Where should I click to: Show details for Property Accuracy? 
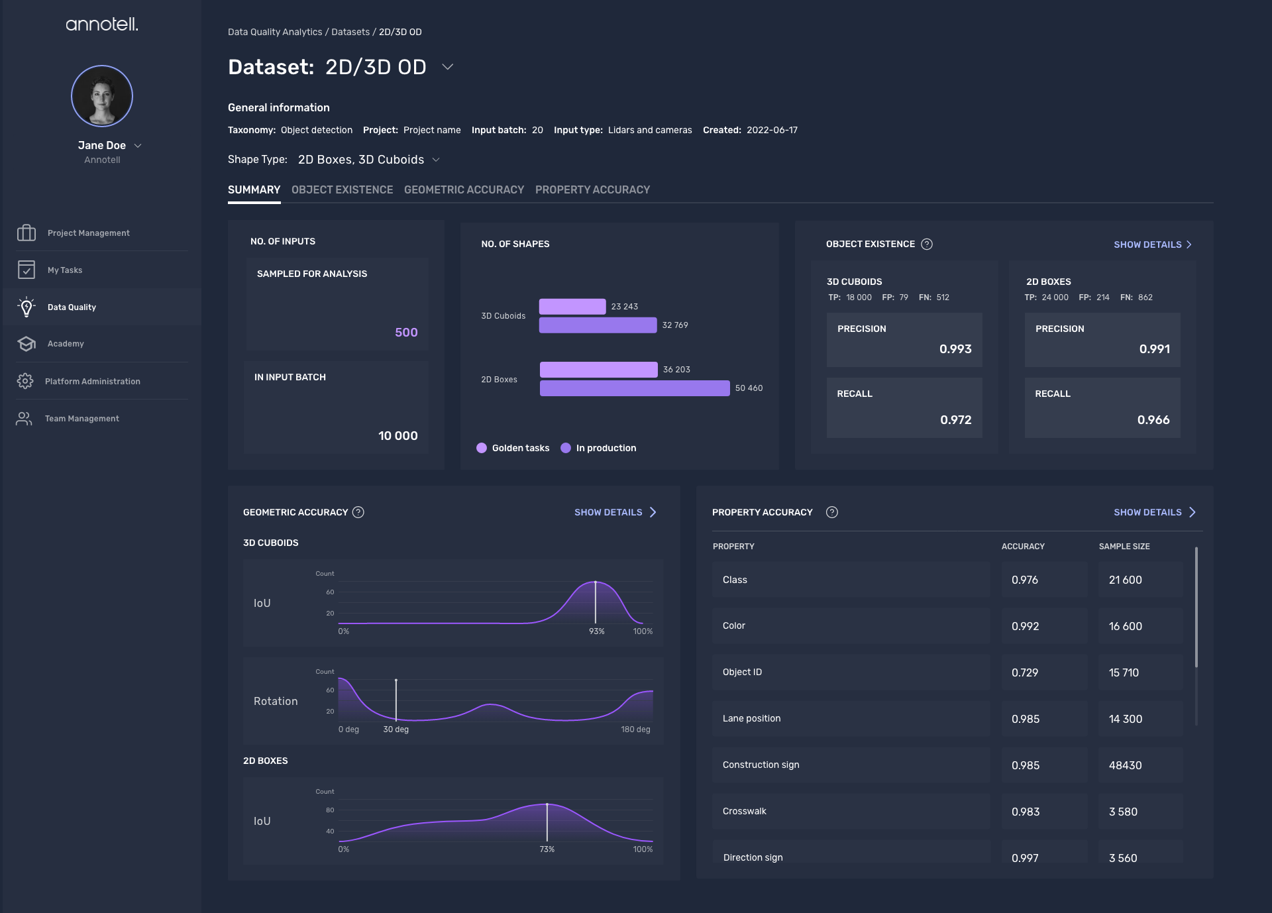coord(1155,512)
